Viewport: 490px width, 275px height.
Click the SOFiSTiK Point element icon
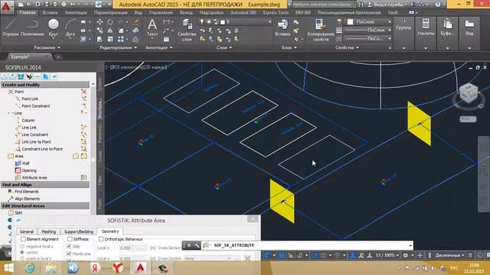pyautogui.click(x=11, y=92)
